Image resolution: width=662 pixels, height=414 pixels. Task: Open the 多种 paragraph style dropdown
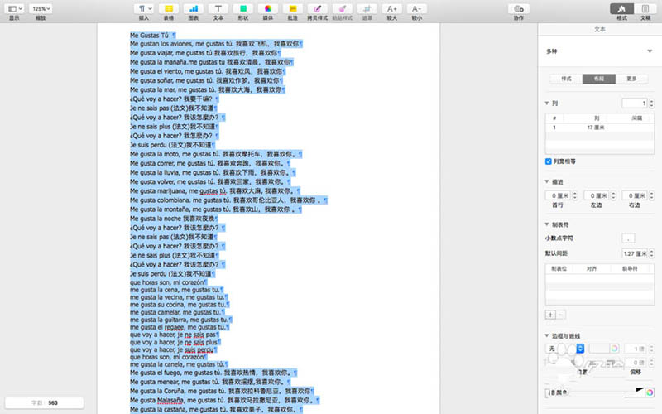coord(600,51)
